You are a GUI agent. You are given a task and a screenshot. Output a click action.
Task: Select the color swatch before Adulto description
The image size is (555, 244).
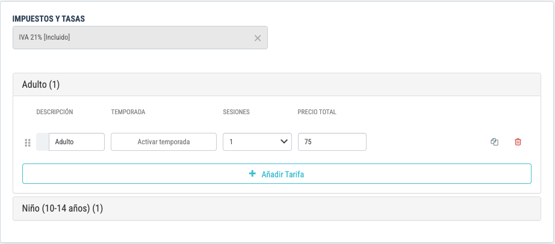[43, 142]
